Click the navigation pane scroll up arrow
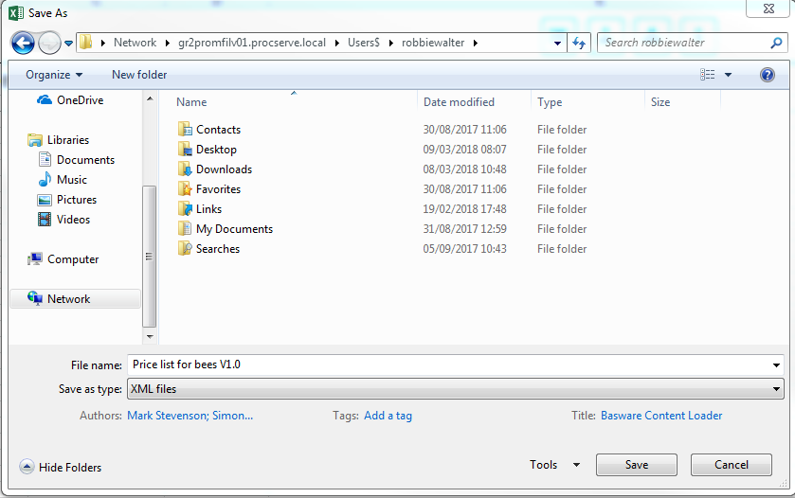795x498 pixels. click(x=150, y=98)
